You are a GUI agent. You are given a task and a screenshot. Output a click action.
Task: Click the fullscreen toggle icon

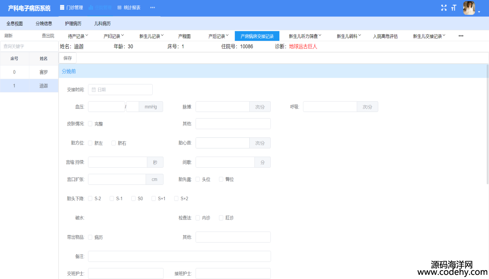coord(444,8)
